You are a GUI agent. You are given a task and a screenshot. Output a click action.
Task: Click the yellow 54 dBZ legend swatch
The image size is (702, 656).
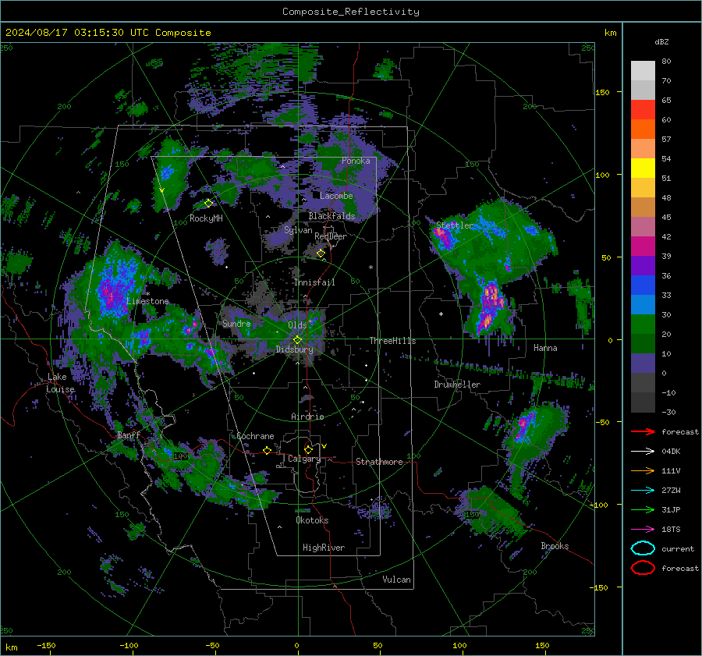[x=643, y=168]
